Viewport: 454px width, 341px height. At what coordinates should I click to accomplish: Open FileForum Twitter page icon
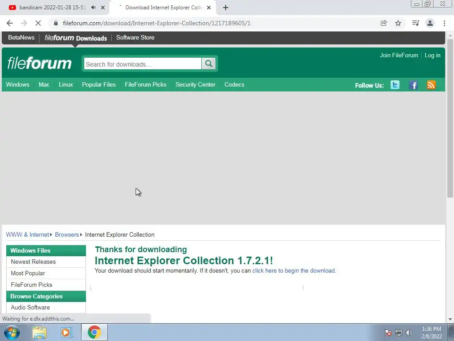(x=395, y=85)
